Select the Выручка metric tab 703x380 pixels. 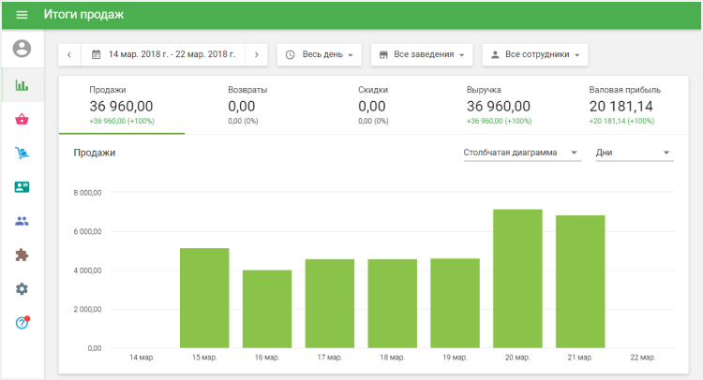pyautogui.click(x=499, y=104)
